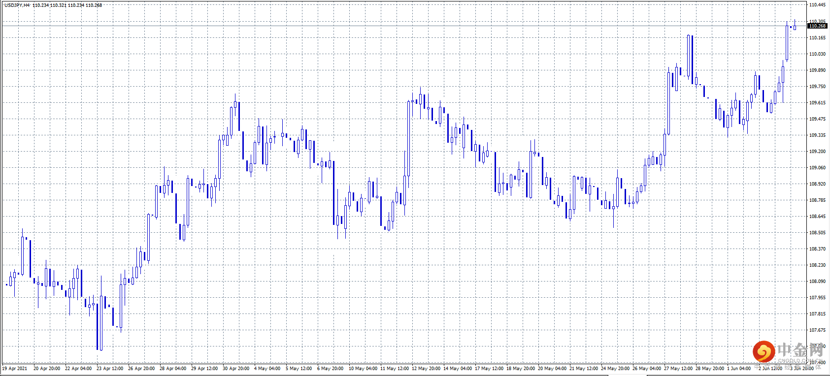Click the 110.445 price scale label
This screenshot has width=830, height=376.
pos(817,5)
